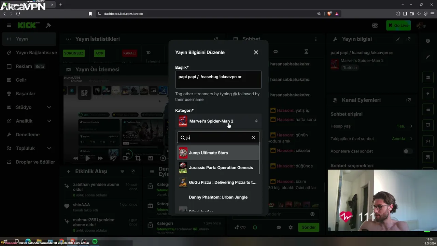Image resolution: width=437 pixels, height=246 pixels.
Task: Pop out the Kanal Eylemleri panel
Action: point(408,100)
